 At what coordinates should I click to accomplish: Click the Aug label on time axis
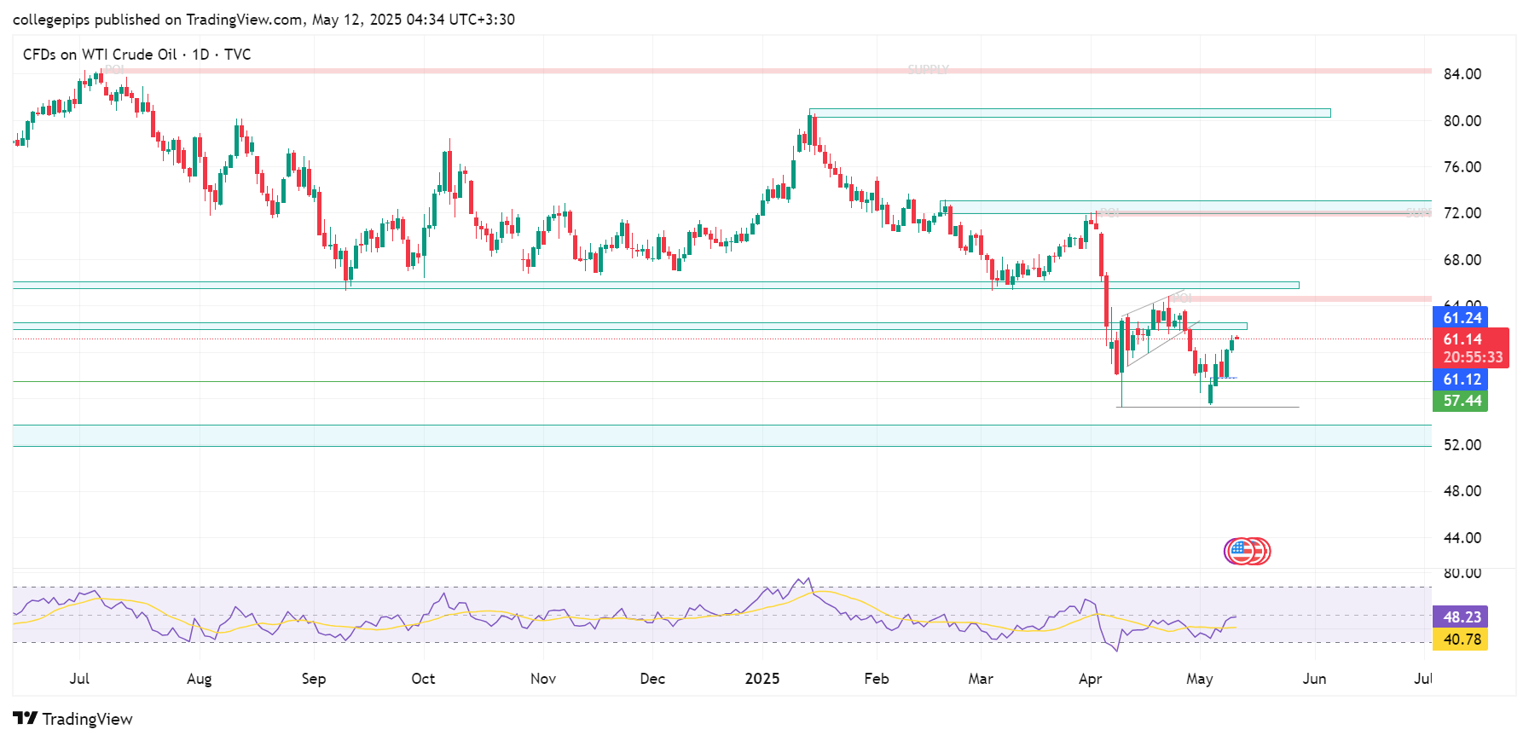[199, 679]
